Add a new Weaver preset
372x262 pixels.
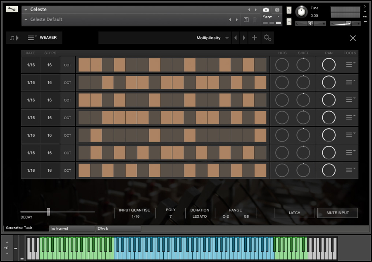(x=254, y=38)
